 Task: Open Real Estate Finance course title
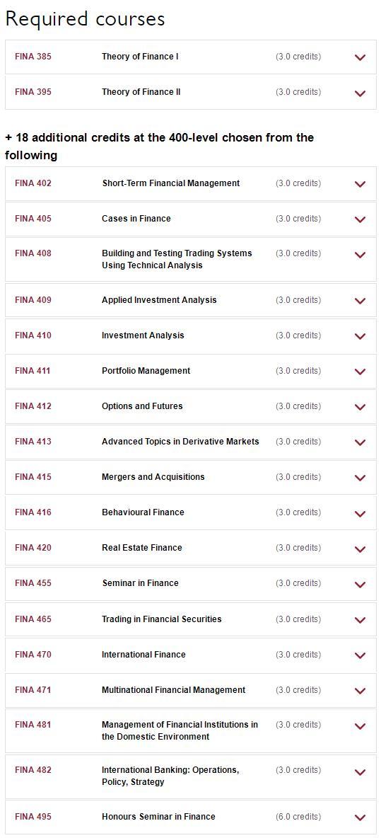[x=142, y=548]
